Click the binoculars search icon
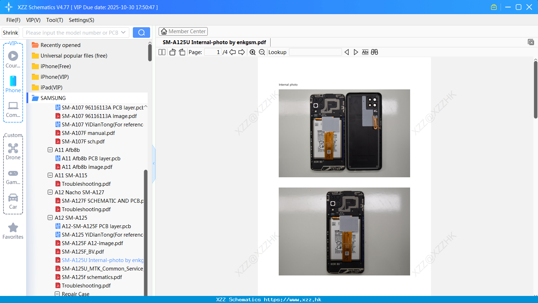Image resolution: width=538 pixels, height=303 pixels. pyautogui.click(x=374, y=52)
